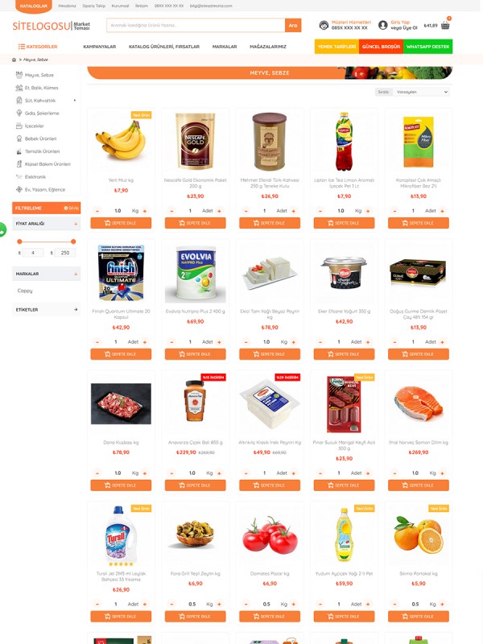Click the user account avatar icon
Viewport: 483px width, 644px height.
tap(383, 25)
